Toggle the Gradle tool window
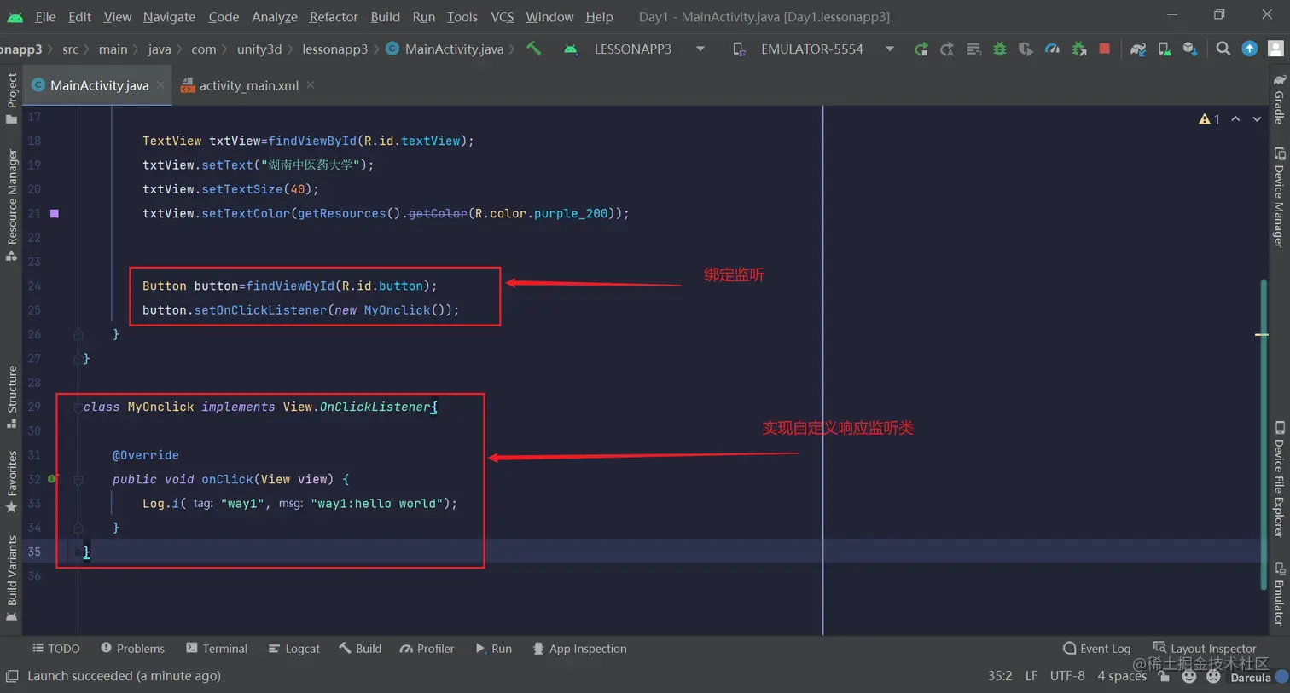Screen dimensions: 1290x693 pos(1279,99)
